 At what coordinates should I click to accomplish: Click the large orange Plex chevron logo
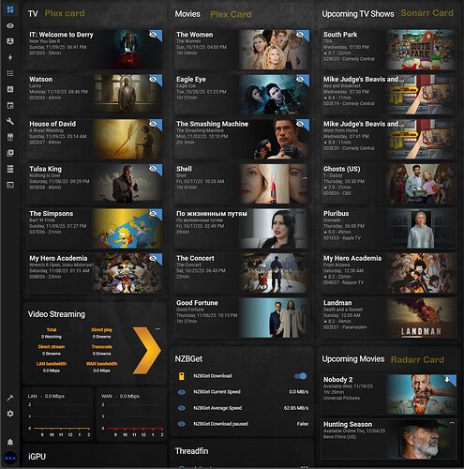click(x=146, y=351)
